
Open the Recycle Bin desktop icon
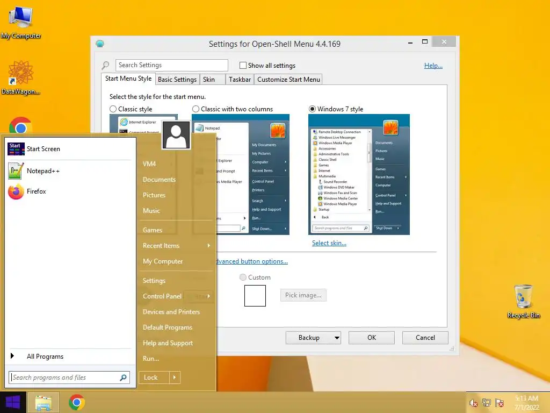pyautogui.click(x=523, y=302)
